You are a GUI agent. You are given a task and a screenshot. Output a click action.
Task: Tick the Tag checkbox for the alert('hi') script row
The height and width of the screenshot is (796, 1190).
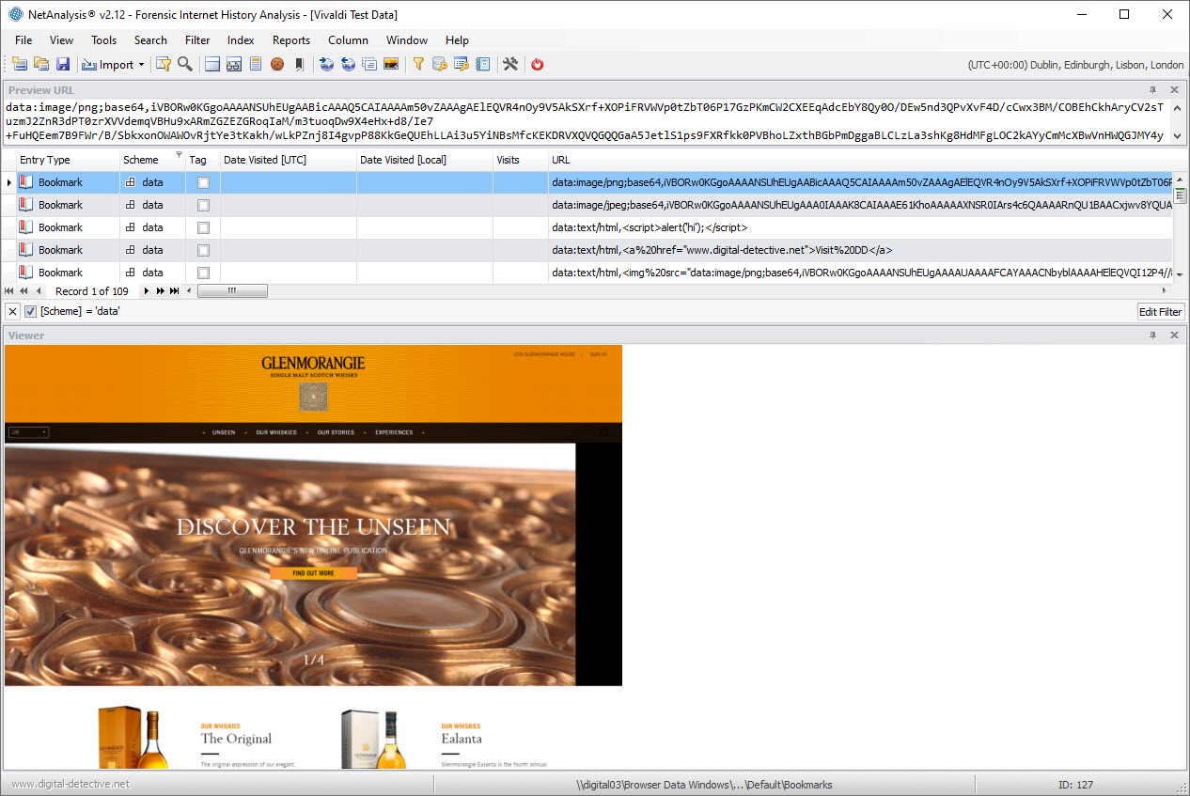pos(203,227)
